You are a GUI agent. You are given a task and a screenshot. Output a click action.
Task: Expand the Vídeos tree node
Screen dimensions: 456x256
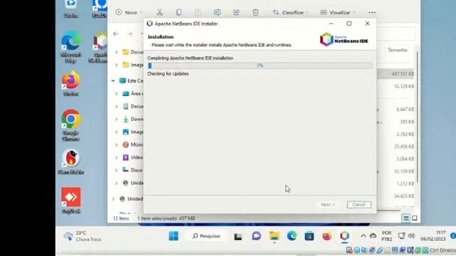click(116, 158)
